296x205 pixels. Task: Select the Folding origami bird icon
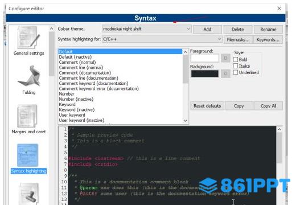coord(29,76)
